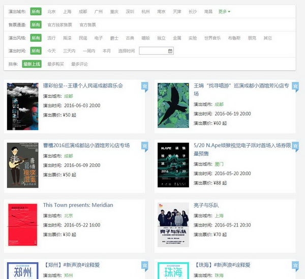
Task: Filter style by 摇滚
Action: point(67,38)
